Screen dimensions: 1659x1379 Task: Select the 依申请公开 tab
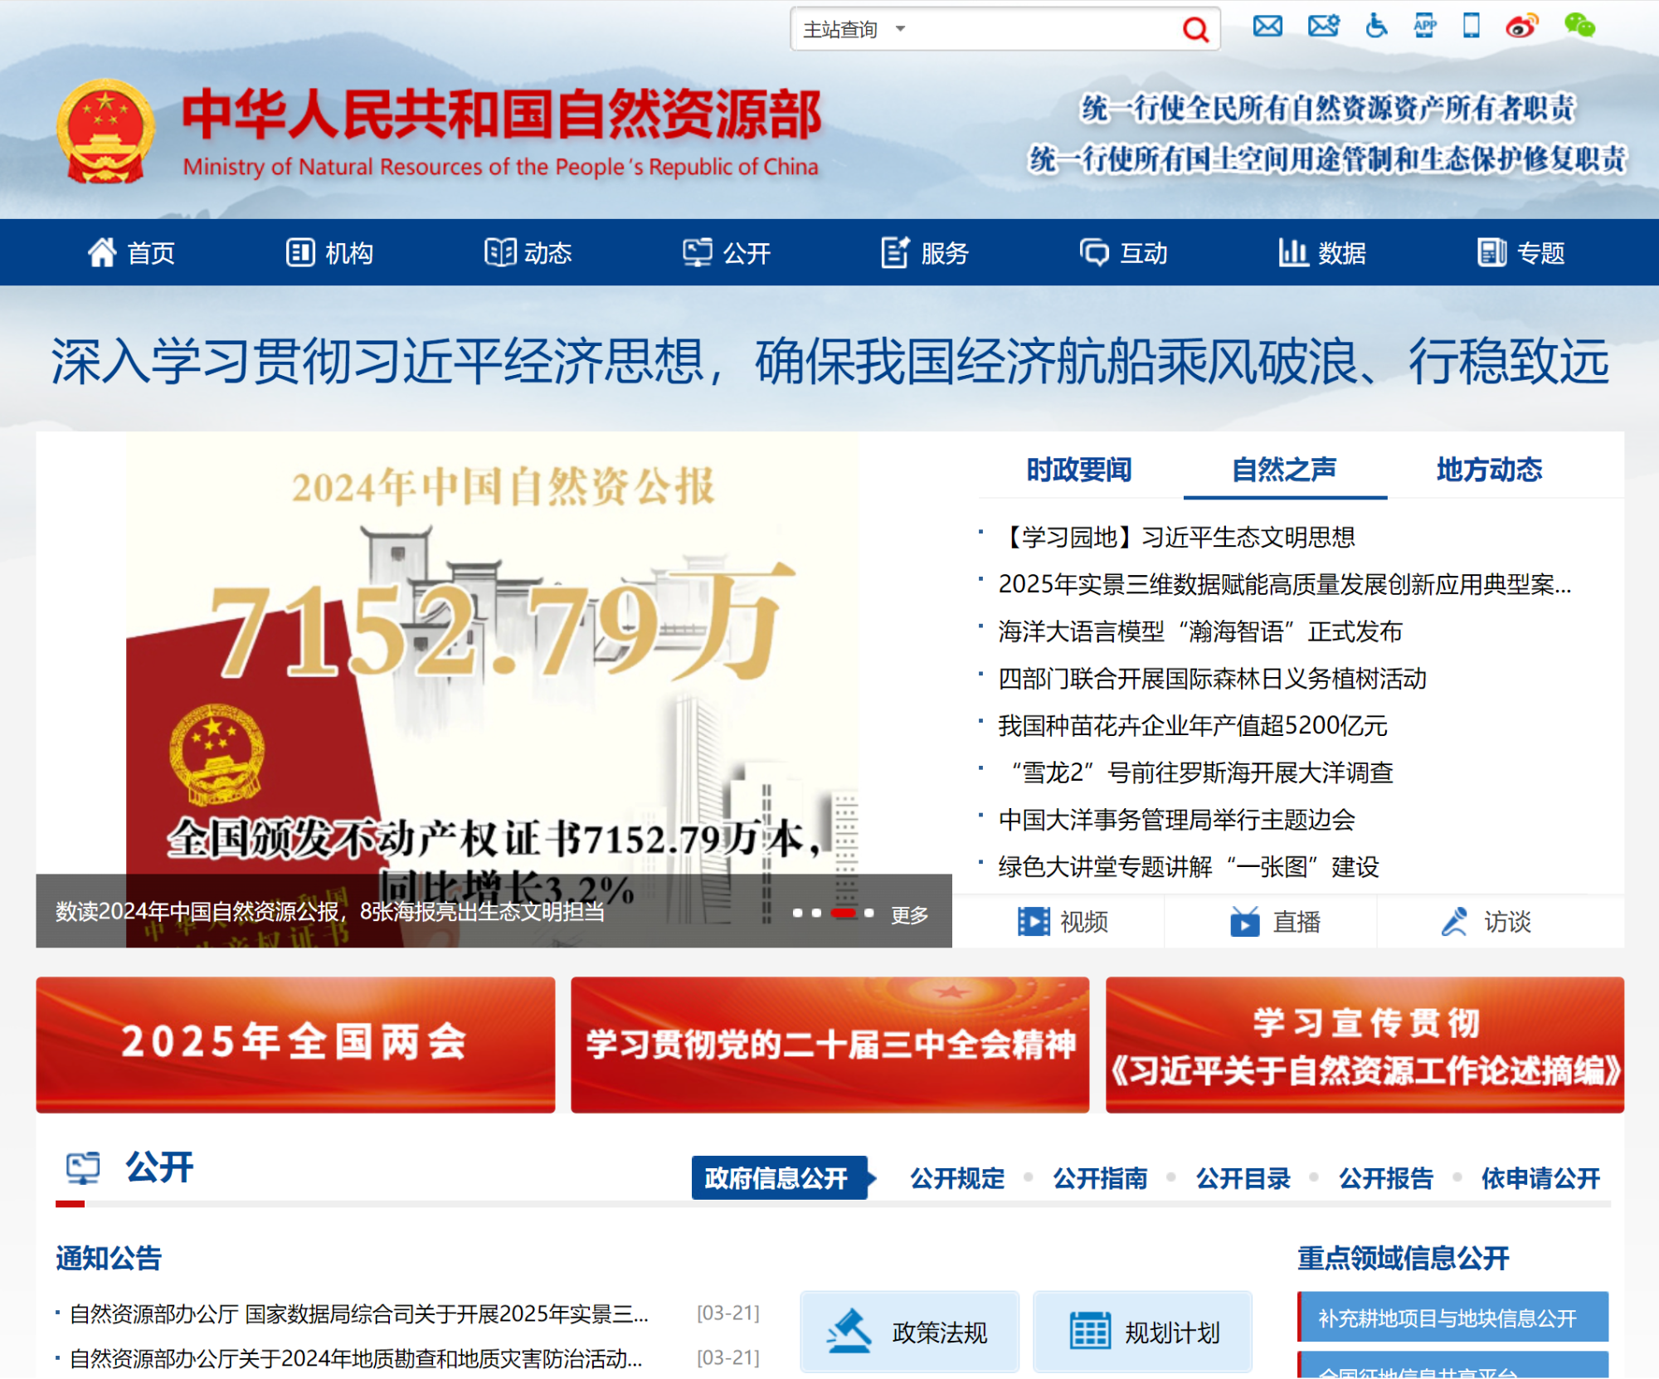1540,1178
